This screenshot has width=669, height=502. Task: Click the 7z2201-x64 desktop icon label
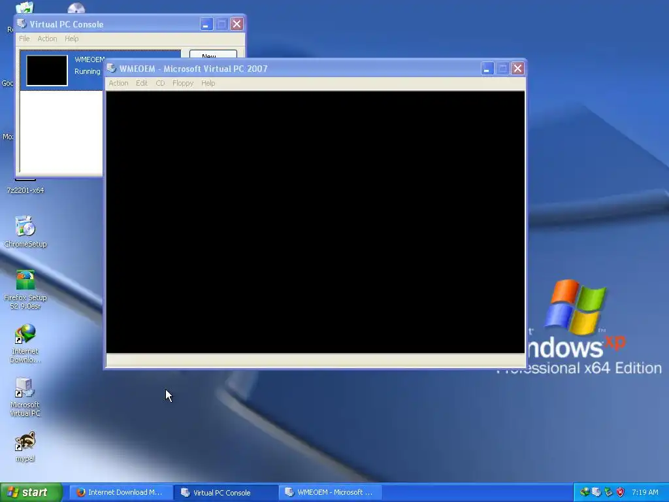pyautogui.click(x=25, y=190)
